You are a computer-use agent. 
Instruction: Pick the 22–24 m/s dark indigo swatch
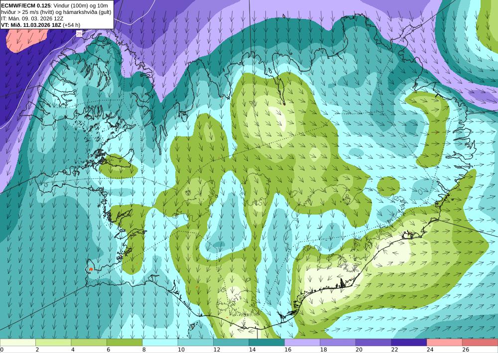(x=409, y=343)
